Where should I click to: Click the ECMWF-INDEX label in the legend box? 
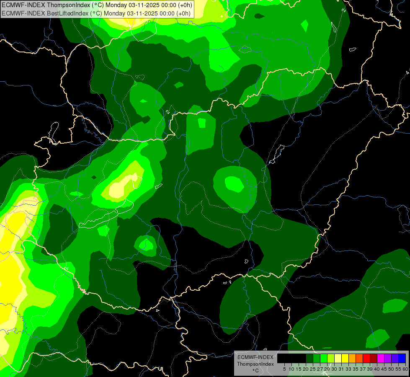(255, 357)
